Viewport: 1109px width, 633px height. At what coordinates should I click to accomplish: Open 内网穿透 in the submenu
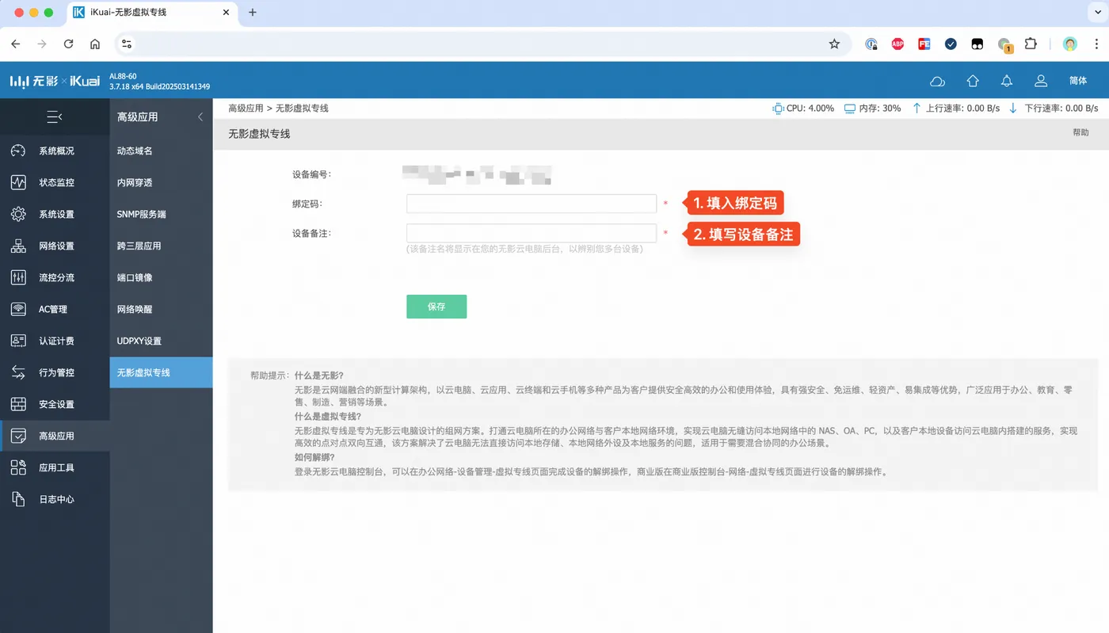[135, 182]
